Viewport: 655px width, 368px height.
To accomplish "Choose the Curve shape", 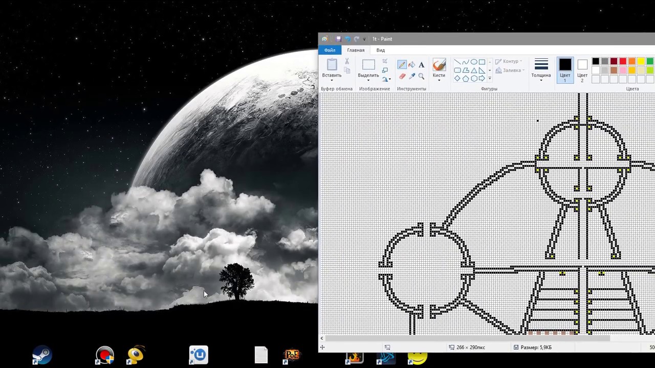I will click(x=466, y=62).
